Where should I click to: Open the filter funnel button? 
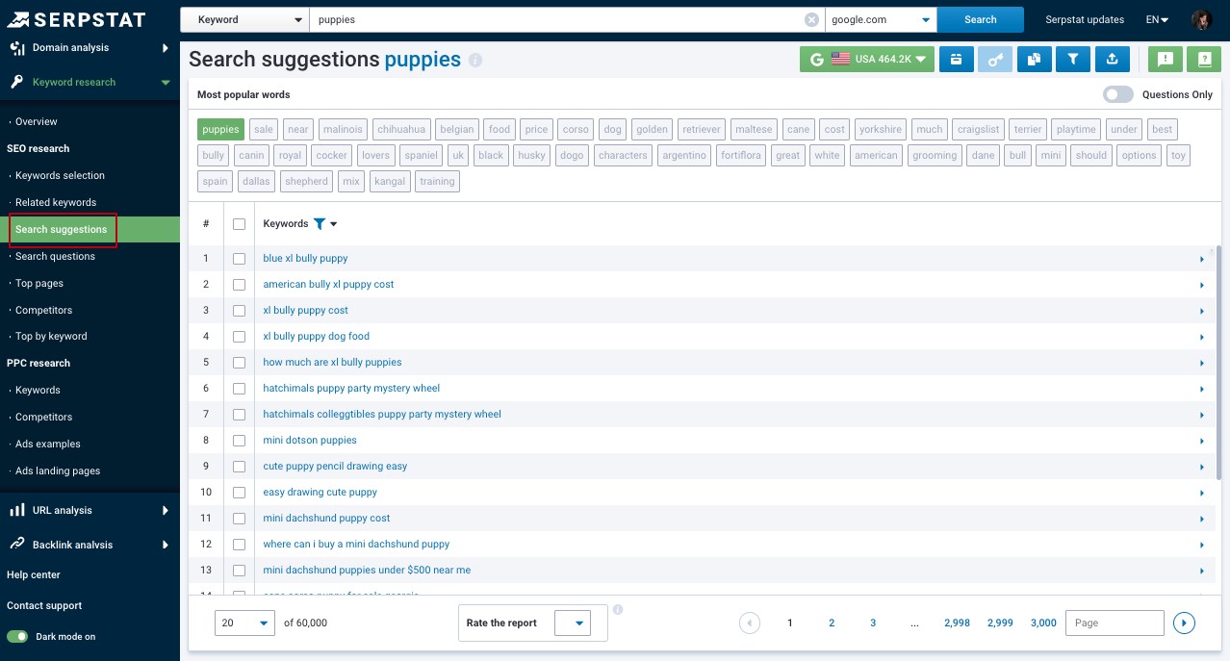pos(1072,60)
